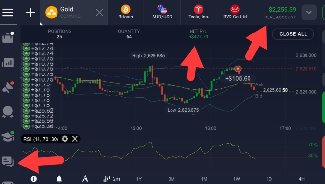The image size is (325, 184).
Task: Open the award ribbon leaderboard icon
Action: coord(8,112)
